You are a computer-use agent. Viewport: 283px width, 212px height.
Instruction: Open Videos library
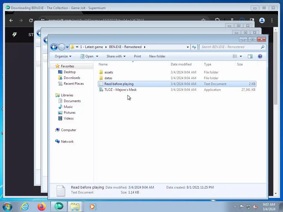click(x=69, y=118)
